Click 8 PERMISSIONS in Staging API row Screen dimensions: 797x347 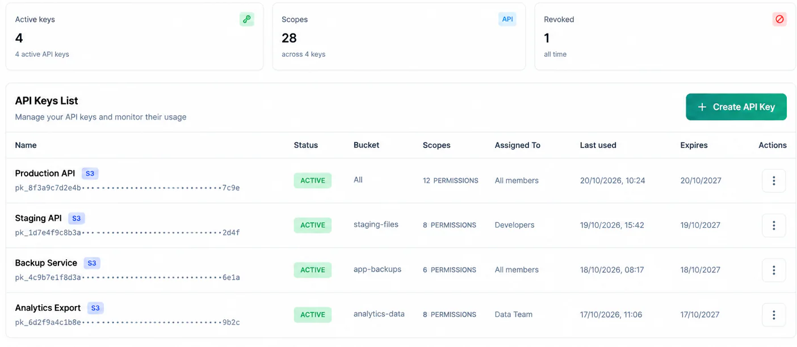[449, 225]
